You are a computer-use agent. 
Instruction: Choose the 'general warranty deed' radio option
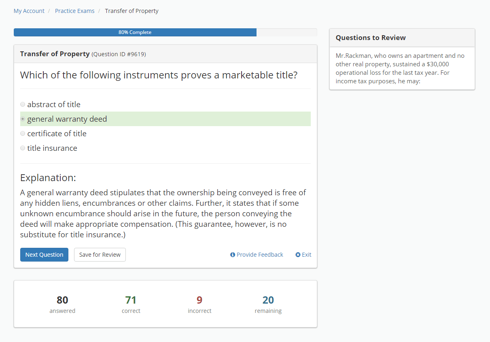[23, 119]
